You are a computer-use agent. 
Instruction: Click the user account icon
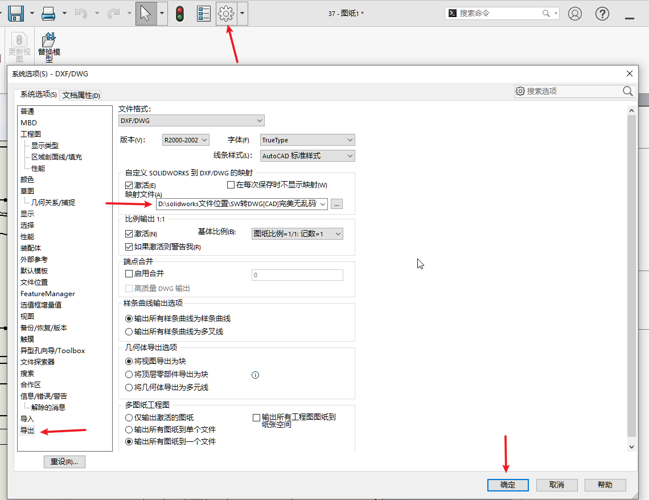coord(574,14)
